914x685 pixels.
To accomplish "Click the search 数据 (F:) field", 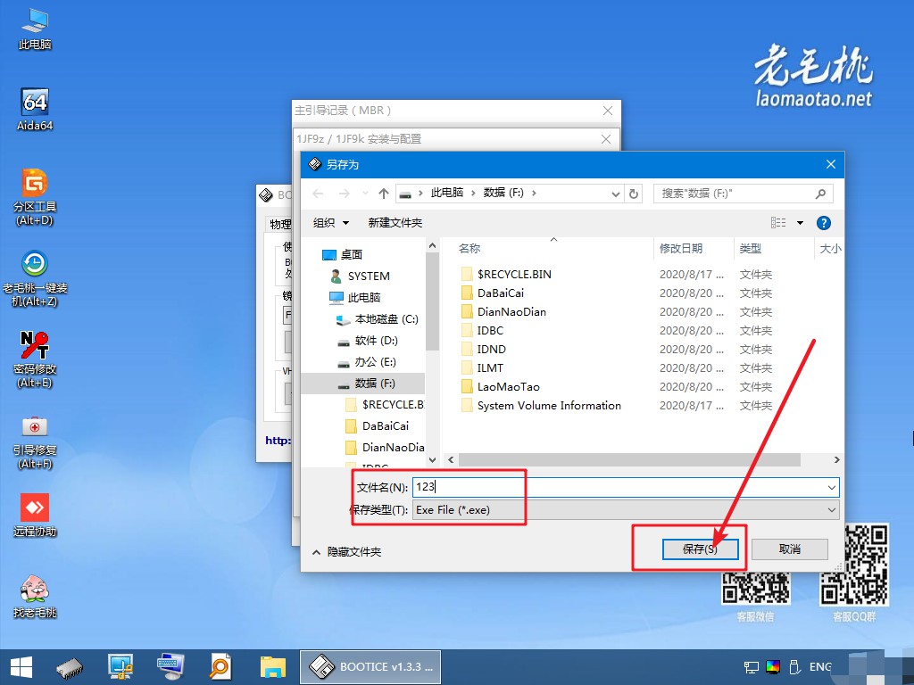I will click(x=744, y=194).
